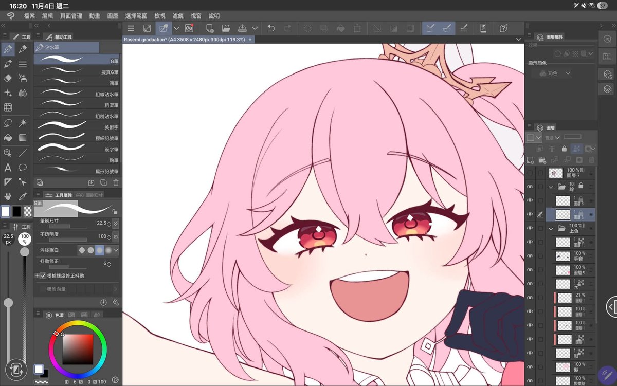617x386 pixels.
Task: Select the Figure line tool
Action: [x=23, y=153]
